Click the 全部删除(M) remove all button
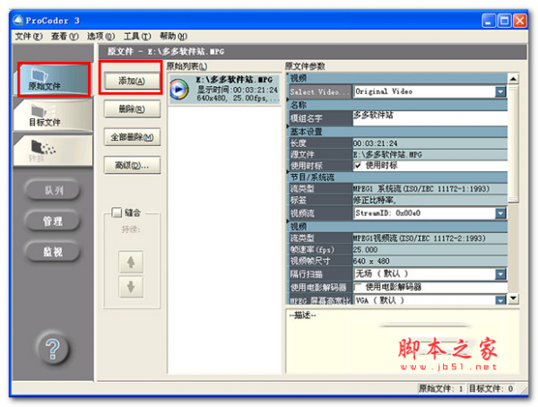The height and width of the screenshot is (407, 538). coord(132,137)
